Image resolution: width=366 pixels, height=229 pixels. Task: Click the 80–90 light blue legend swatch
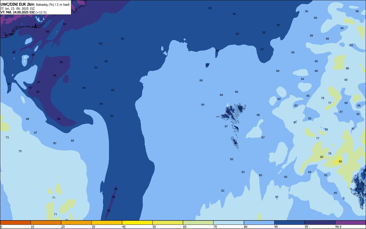click(x=259, y=222)
